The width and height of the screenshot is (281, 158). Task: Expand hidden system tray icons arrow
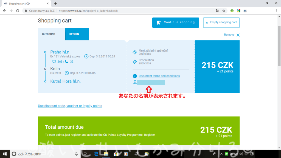[221, 154]
